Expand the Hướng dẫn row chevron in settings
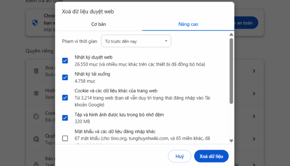 (254, 93)
